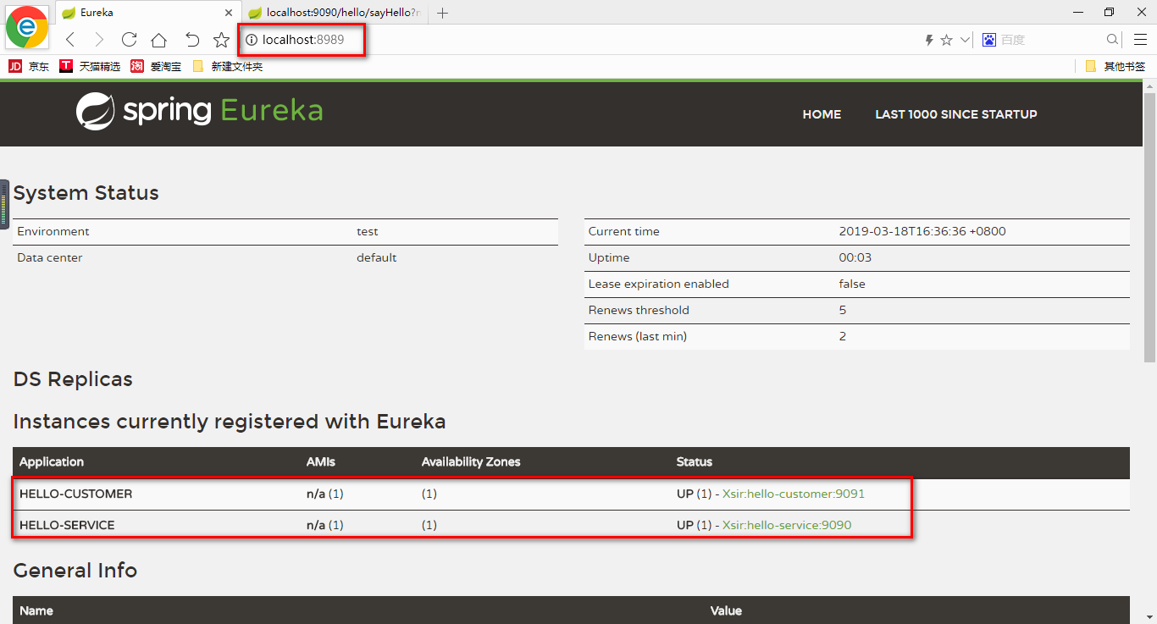Viewport: 1157px width, 624px height.
Task: Restore closed tab with the undo arrow
Action: pyautogui.click(x=192, y=40)
